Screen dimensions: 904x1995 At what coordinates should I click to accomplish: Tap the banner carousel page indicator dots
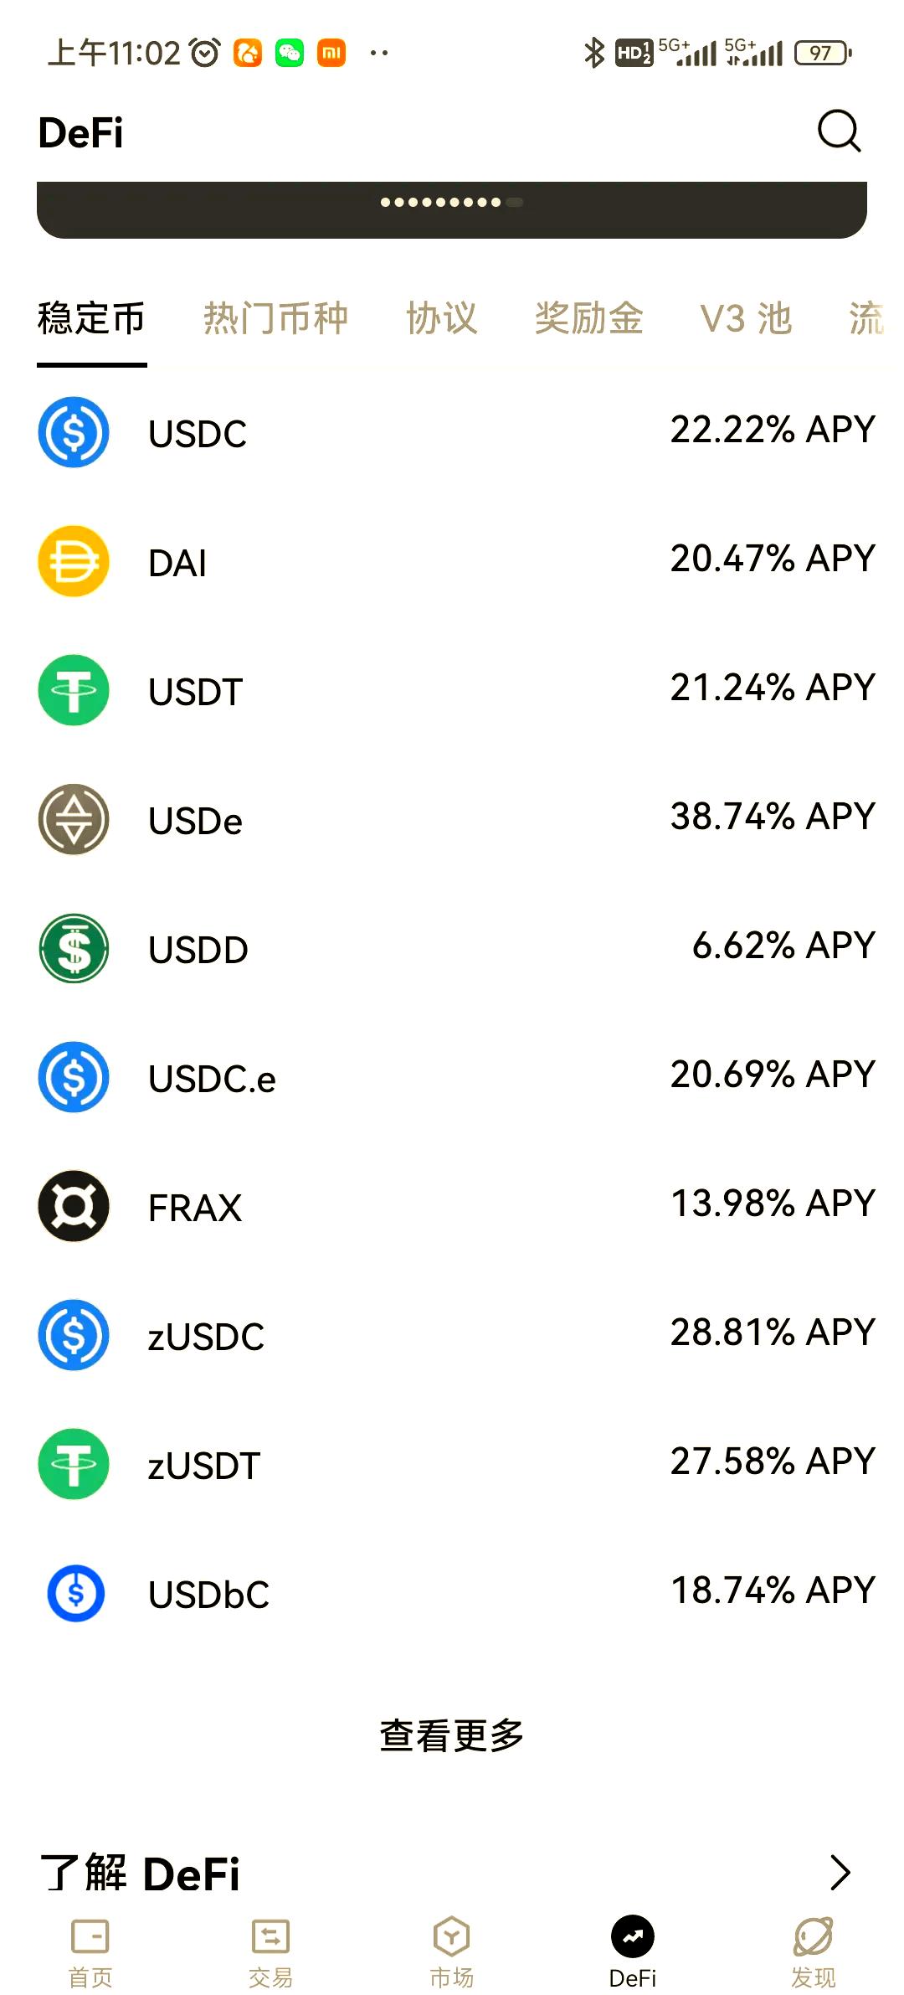click(451, 202)
